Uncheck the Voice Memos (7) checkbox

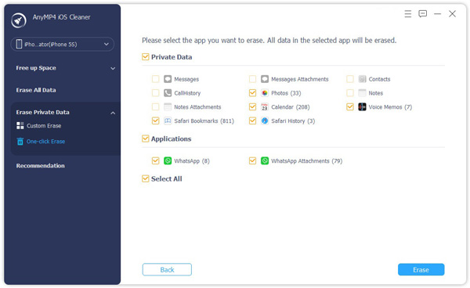pos(350,107)
